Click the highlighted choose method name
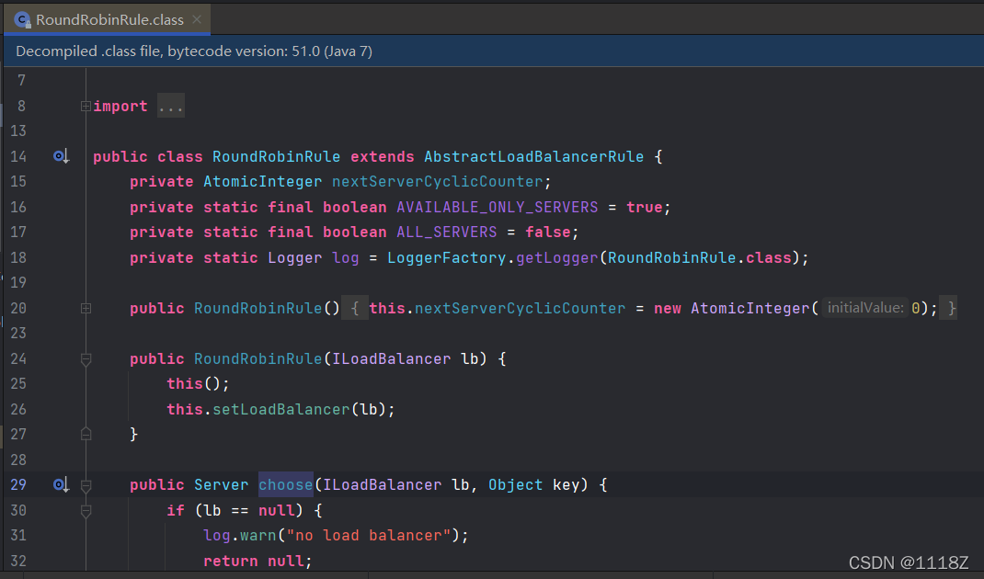 click(x=285, y=485)
